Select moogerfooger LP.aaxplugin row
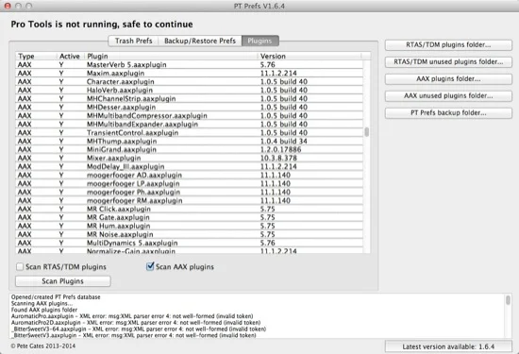The width and height of the screenshot is (519, 354). click(x=190, y=183)
